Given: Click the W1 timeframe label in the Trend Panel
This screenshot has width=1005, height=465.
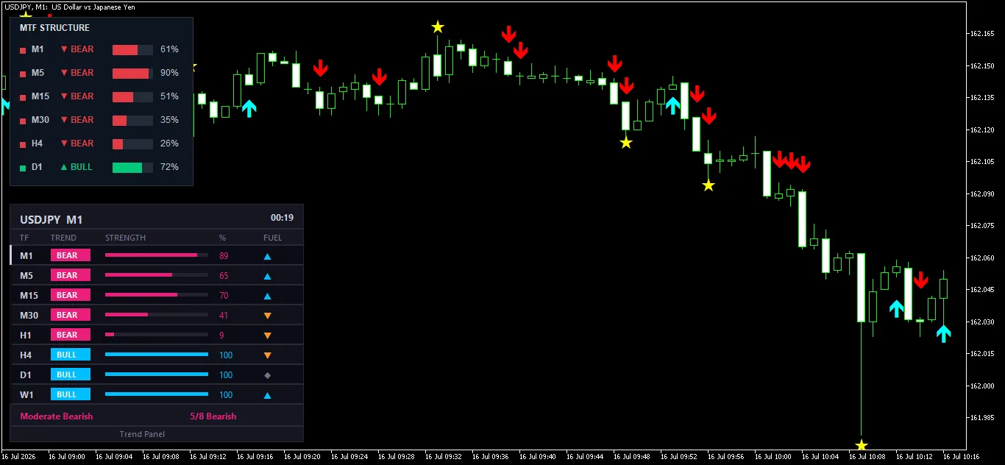Looking at the screenshot, I should [x=26, y=395].
